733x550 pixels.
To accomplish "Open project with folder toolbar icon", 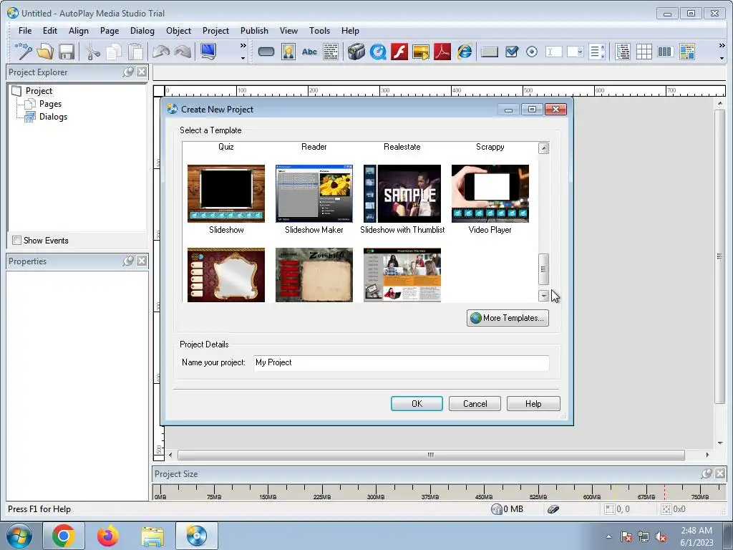I will click(x=45, y=52).
